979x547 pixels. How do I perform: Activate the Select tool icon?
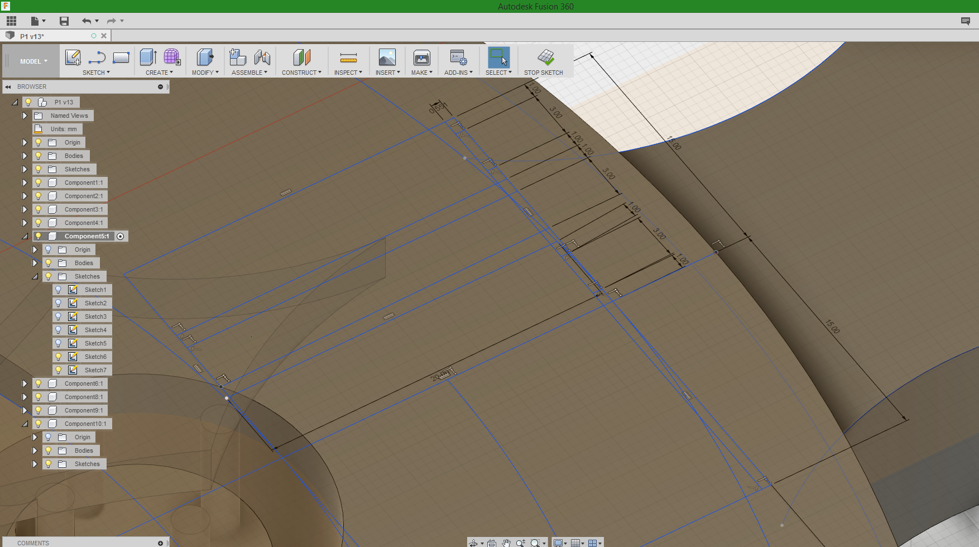[498, 57]
